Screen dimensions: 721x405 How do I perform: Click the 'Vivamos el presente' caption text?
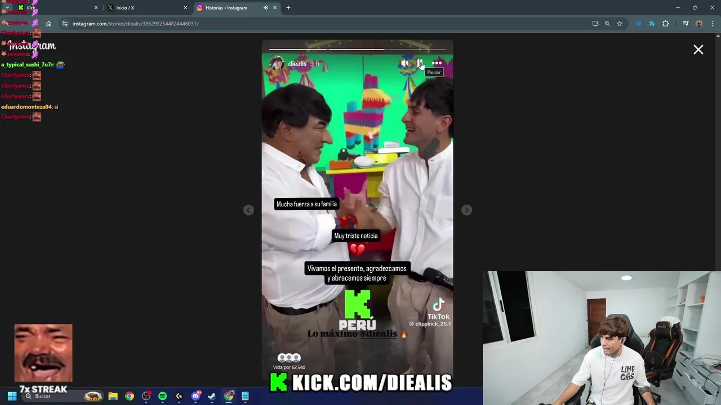point(357,273)
